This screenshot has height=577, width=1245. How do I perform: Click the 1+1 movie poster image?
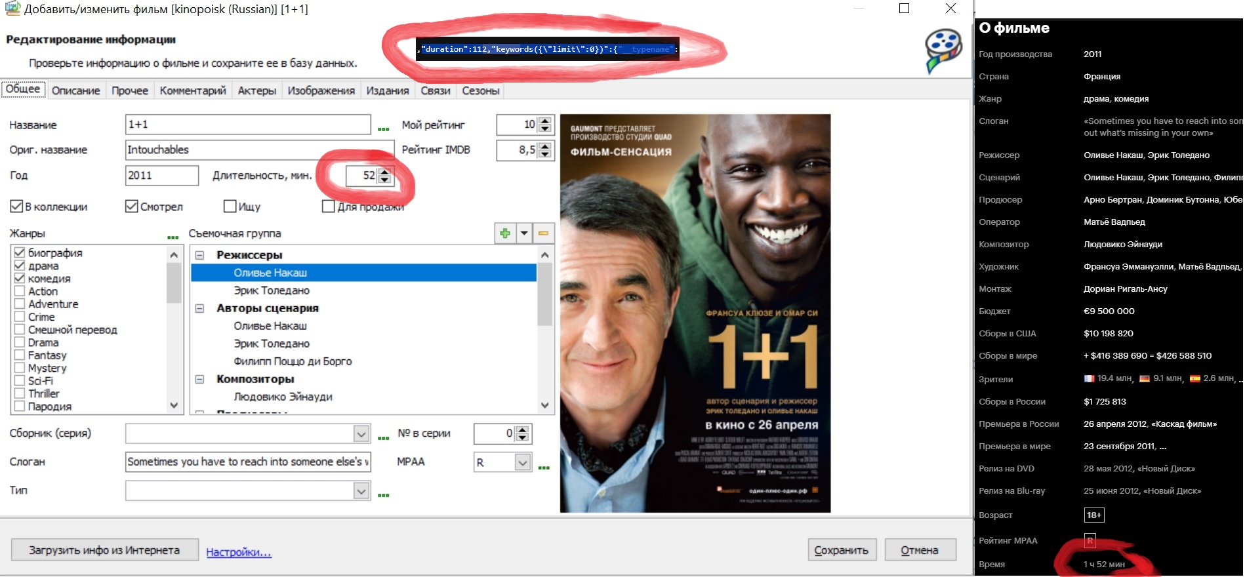(x=695, y=313)
